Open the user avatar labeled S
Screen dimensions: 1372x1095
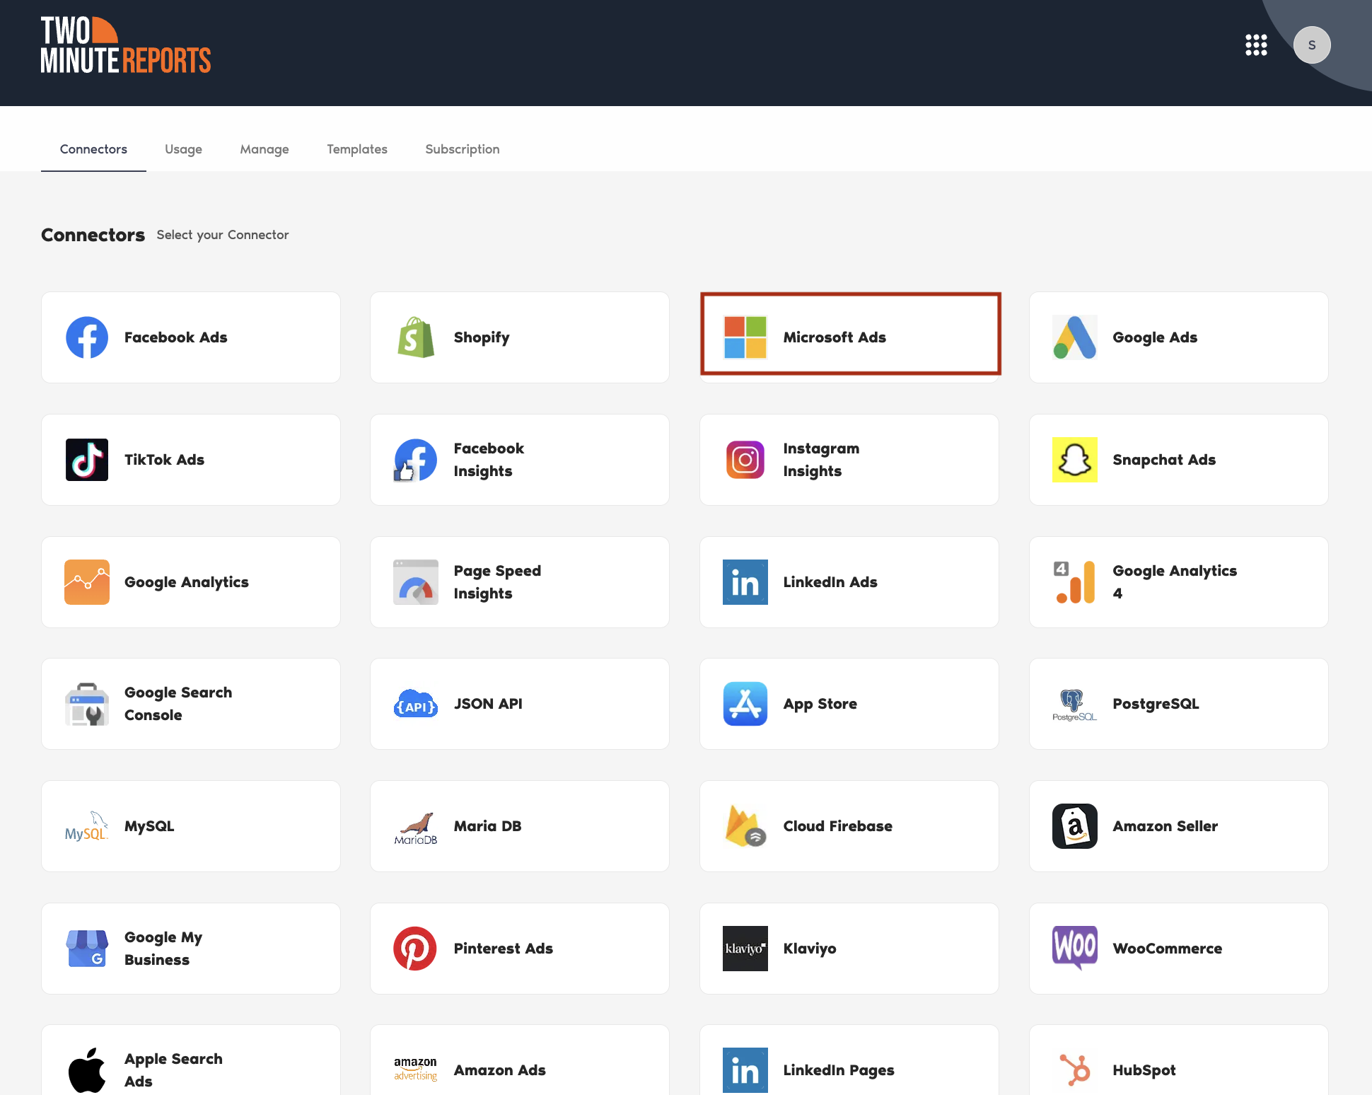[x=1312, y=45]
